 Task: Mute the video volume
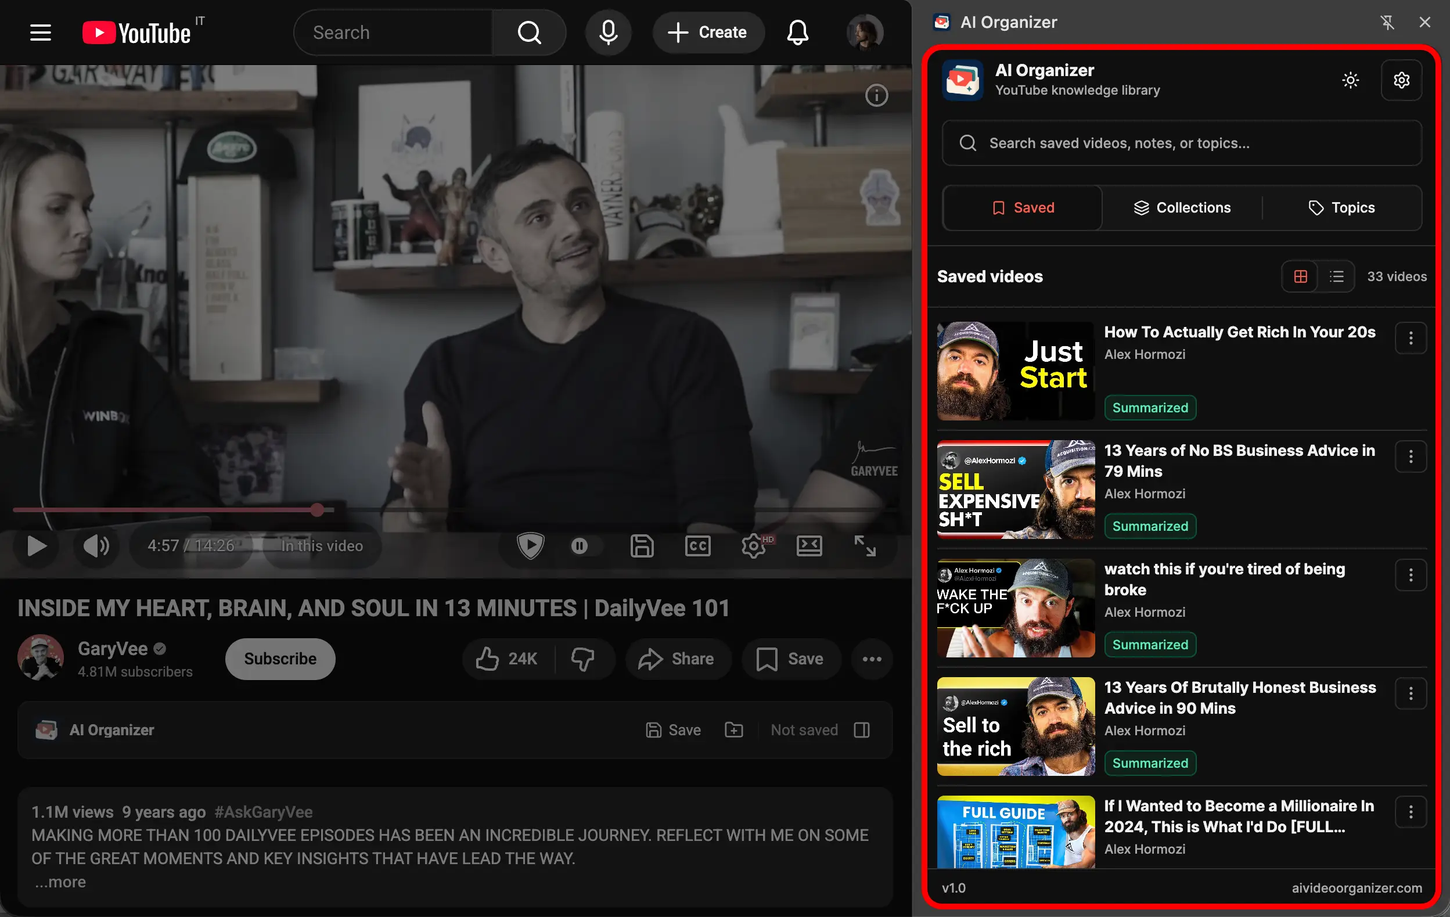pos(96,545)
